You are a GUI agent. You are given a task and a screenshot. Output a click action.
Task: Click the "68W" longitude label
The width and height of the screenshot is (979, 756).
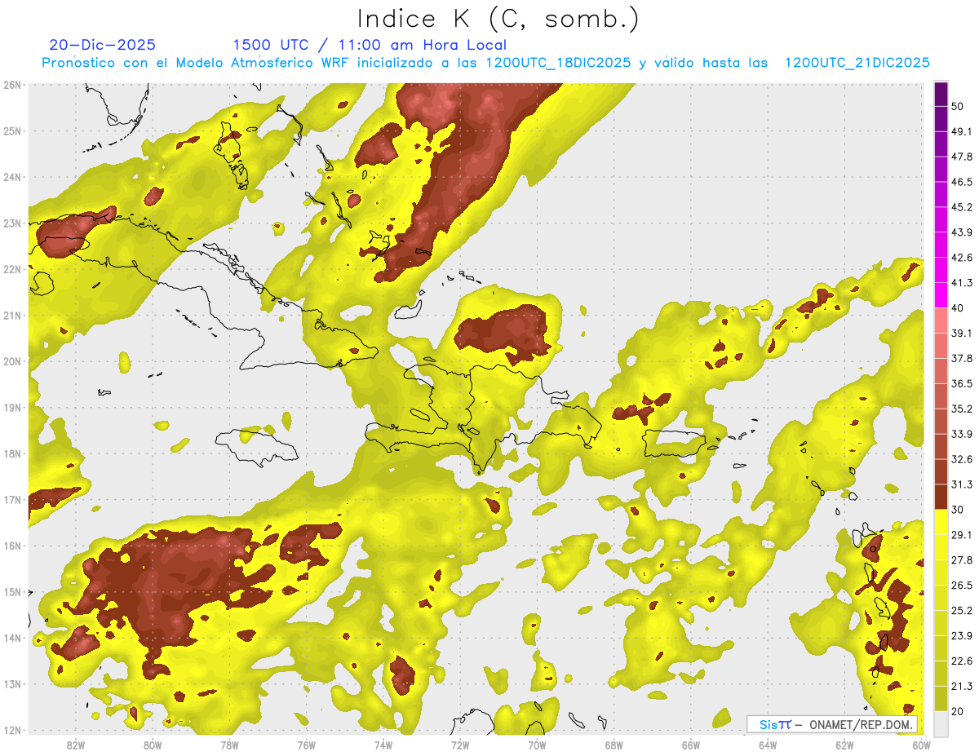point(614,745)
